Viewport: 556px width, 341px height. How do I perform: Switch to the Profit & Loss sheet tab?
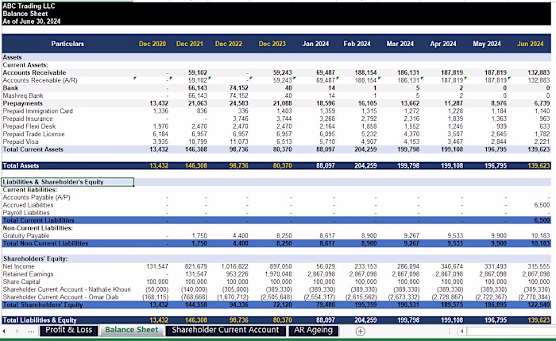tap(68, 331)
